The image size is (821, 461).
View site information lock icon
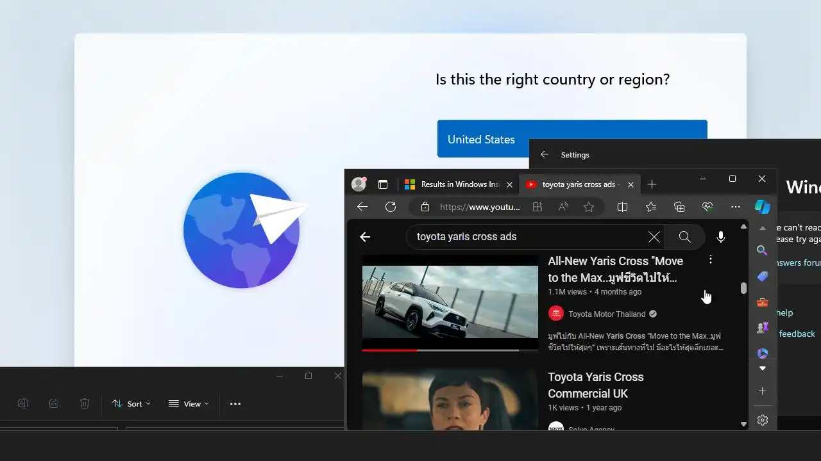pos(425,207)
